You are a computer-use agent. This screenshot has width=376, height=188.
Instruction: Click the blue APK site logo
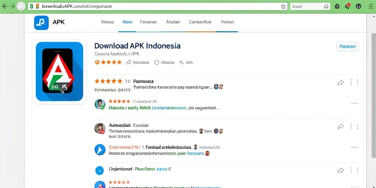41,22
